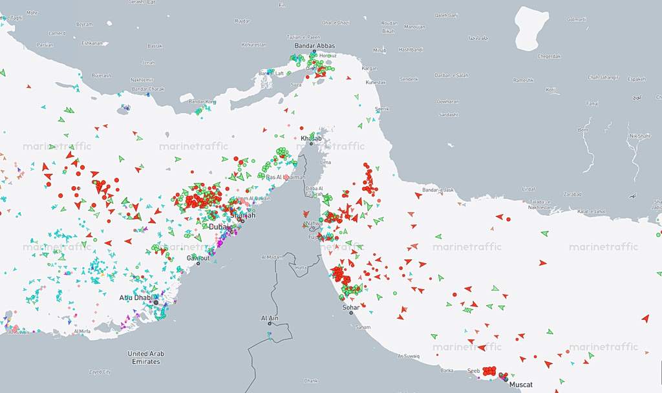Click the red vessel arrow east of Hormuz near Kargan

point(348,78)
